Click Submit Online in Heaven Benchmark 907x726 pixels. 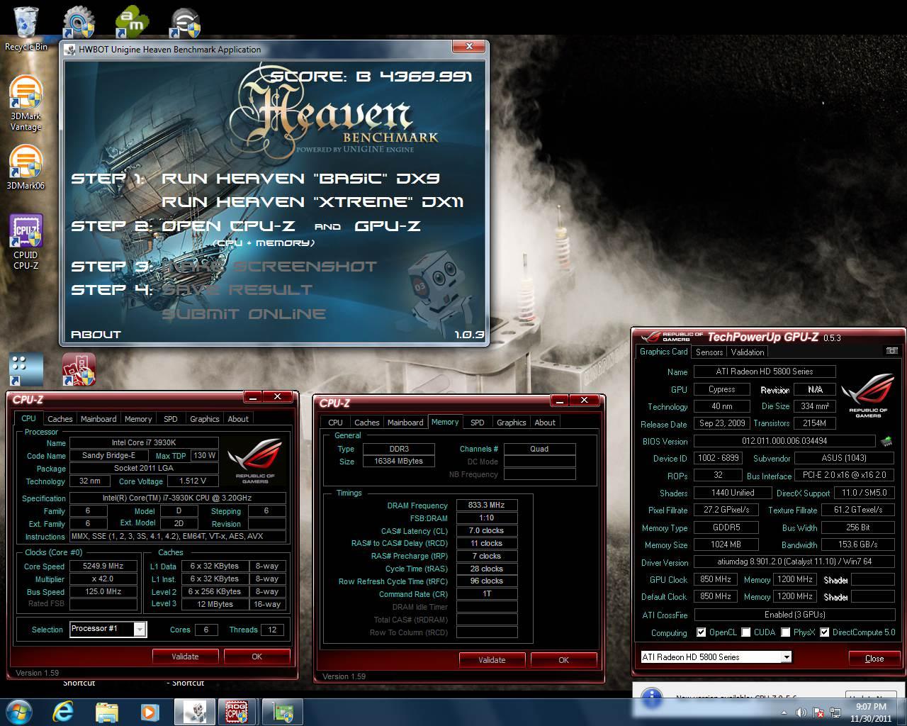click(244, 314)
